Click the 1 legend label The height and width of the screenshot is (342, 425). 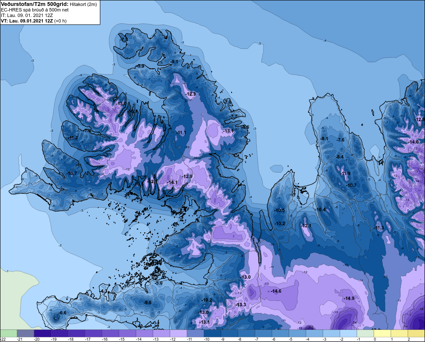392,339
